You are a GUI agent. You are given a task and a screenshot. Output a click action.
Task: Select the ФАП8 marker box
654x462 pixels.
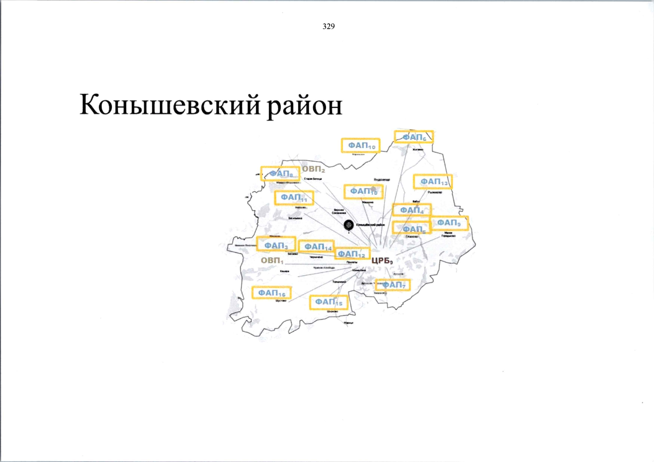pos(280,174)
